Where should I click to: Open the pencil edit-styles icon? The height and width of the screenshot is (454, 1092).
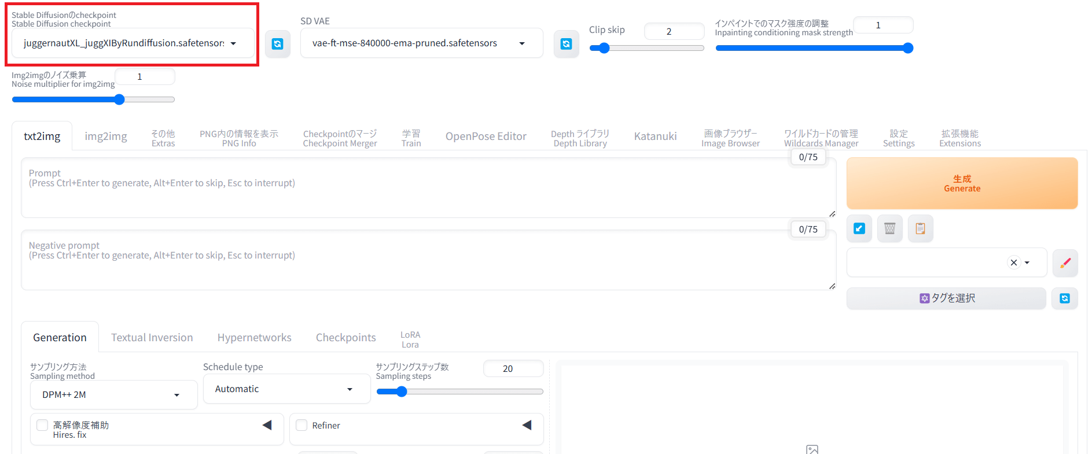pyautogui.click(x=1065, y=263)
